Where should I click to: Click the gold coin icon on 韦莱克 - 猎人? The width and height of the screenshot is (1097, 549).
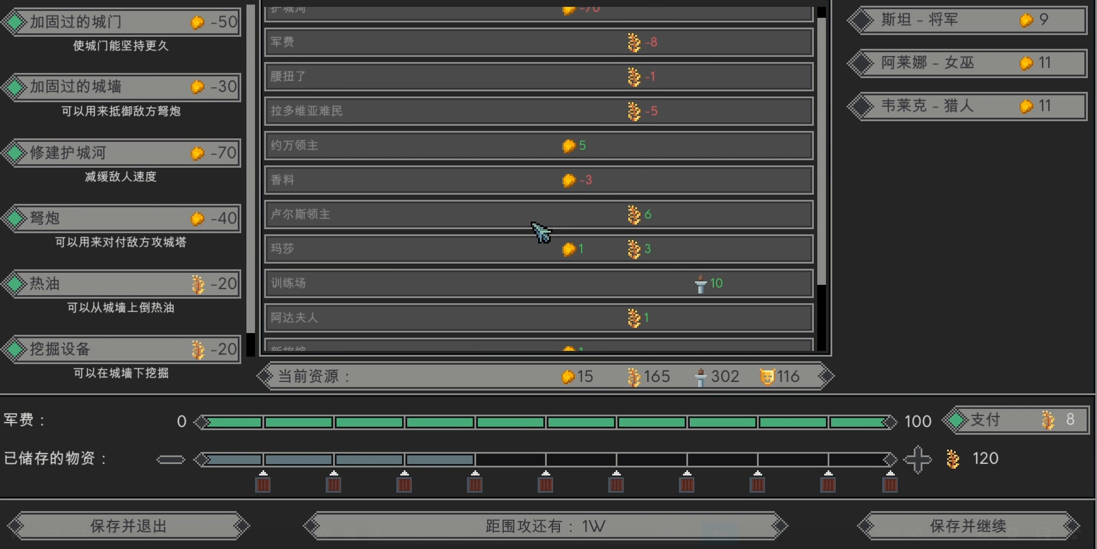(x=1026, y=106)
